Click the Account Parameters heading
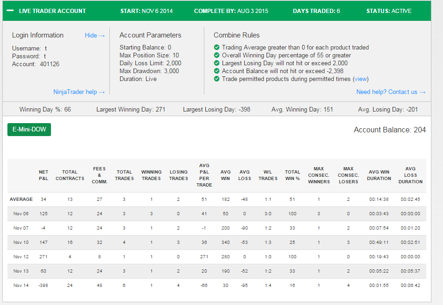The image size is (443, 305). tap(150, 35)
